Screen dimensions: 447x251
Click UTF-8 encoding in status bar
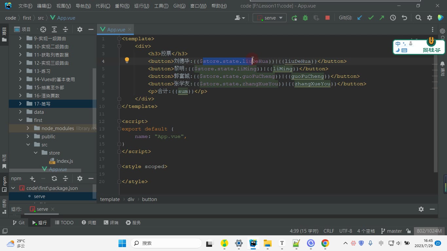coord(346,231)
